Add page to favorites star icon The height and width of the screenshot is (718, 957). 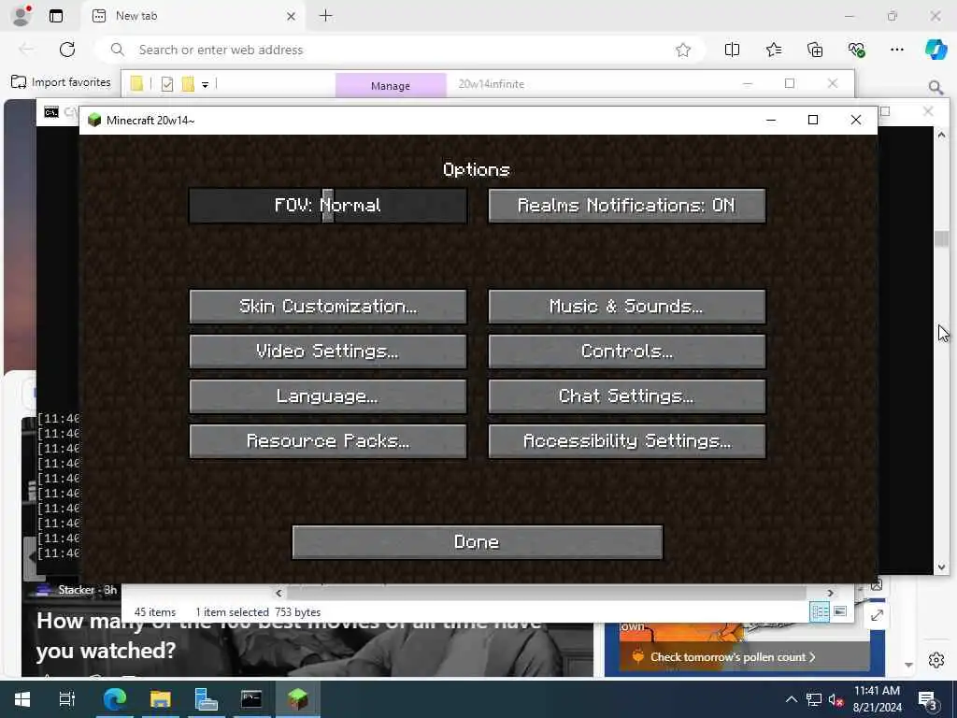(683, 50)
